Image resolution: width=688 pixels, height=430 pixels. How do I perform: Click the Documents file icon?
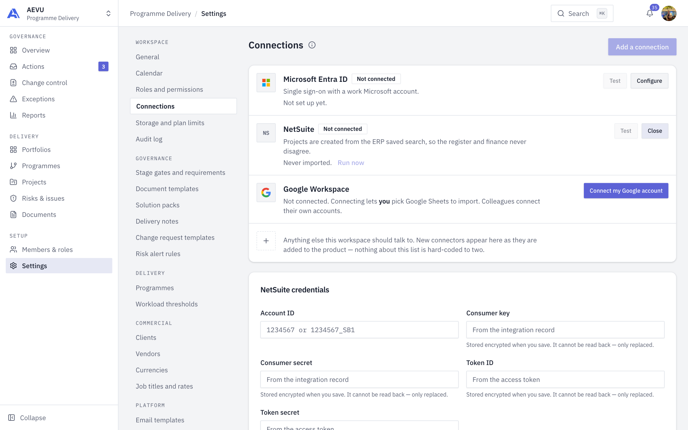pyautogui.click(x=13, y=215)
